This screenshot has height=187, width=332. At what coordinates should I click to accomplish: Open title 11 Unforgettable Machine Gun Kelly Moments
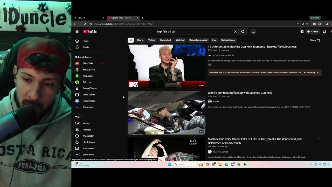point(252,47)
